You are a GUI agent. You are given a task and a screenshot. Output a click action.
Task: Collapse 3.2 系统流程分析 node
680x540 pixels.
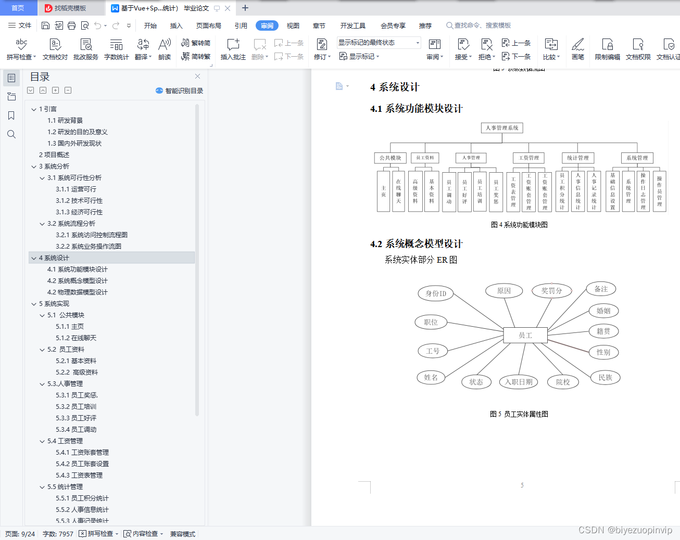tap(42, 224)
